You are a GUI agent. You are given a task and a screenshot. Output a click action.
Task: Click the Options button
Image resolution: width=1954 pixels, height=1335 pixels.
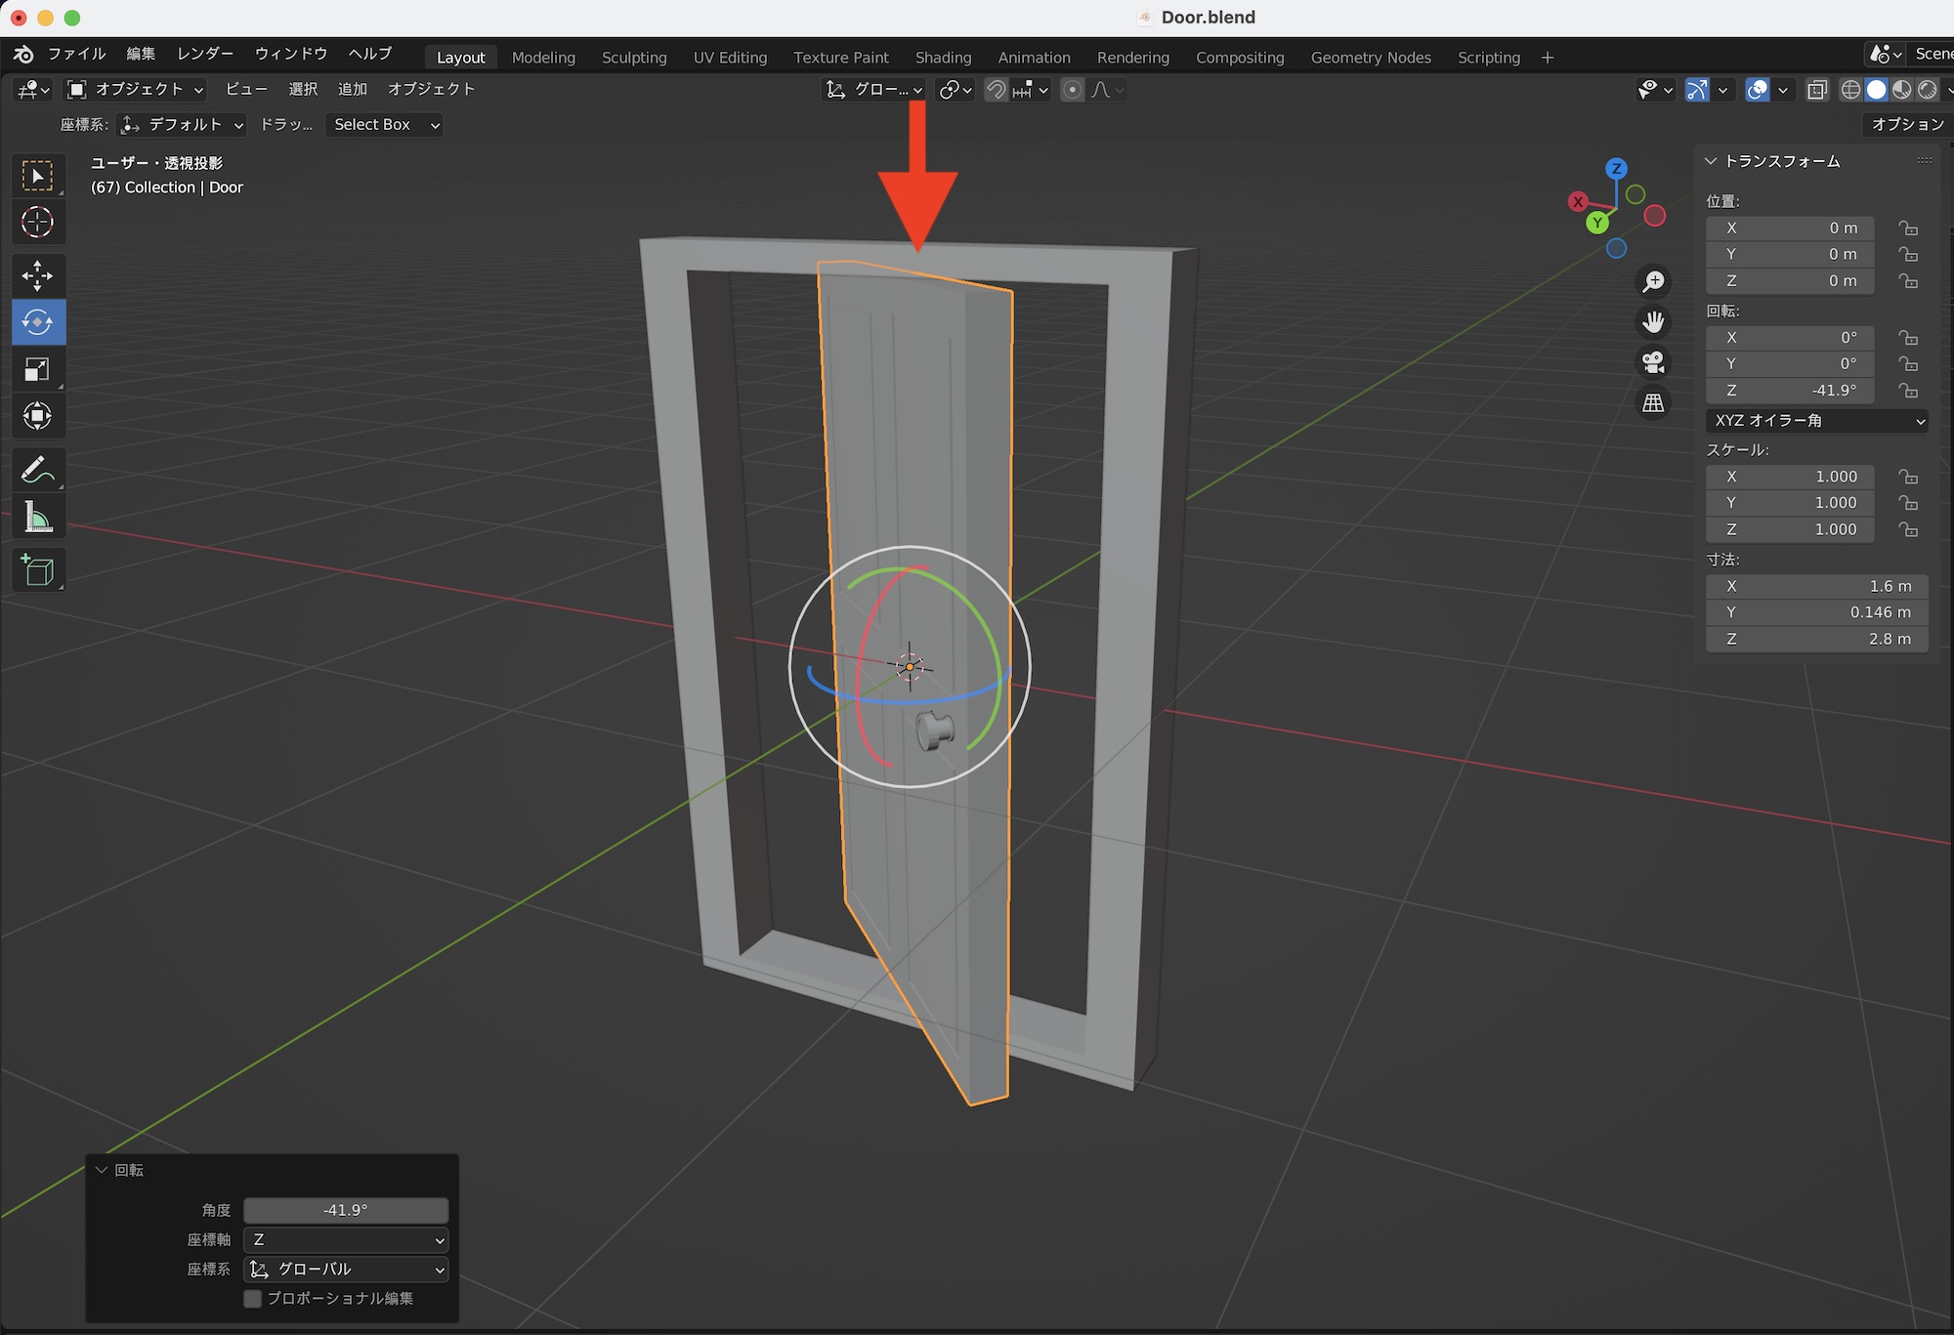[x=1906, y=124]
